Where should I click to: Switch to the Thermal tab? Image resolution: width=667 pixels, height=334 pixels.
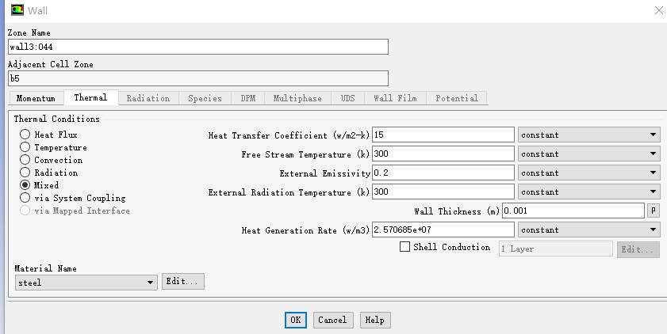(x=90, y=97)
